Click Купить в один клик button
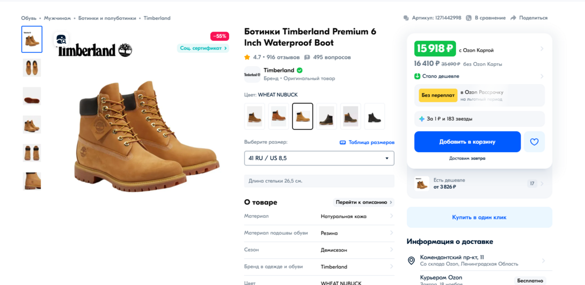The image size is (585, 285). 479,217
